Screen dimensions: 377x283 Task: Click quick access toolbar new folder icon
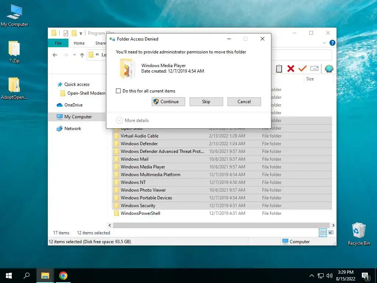pos(74,33)
